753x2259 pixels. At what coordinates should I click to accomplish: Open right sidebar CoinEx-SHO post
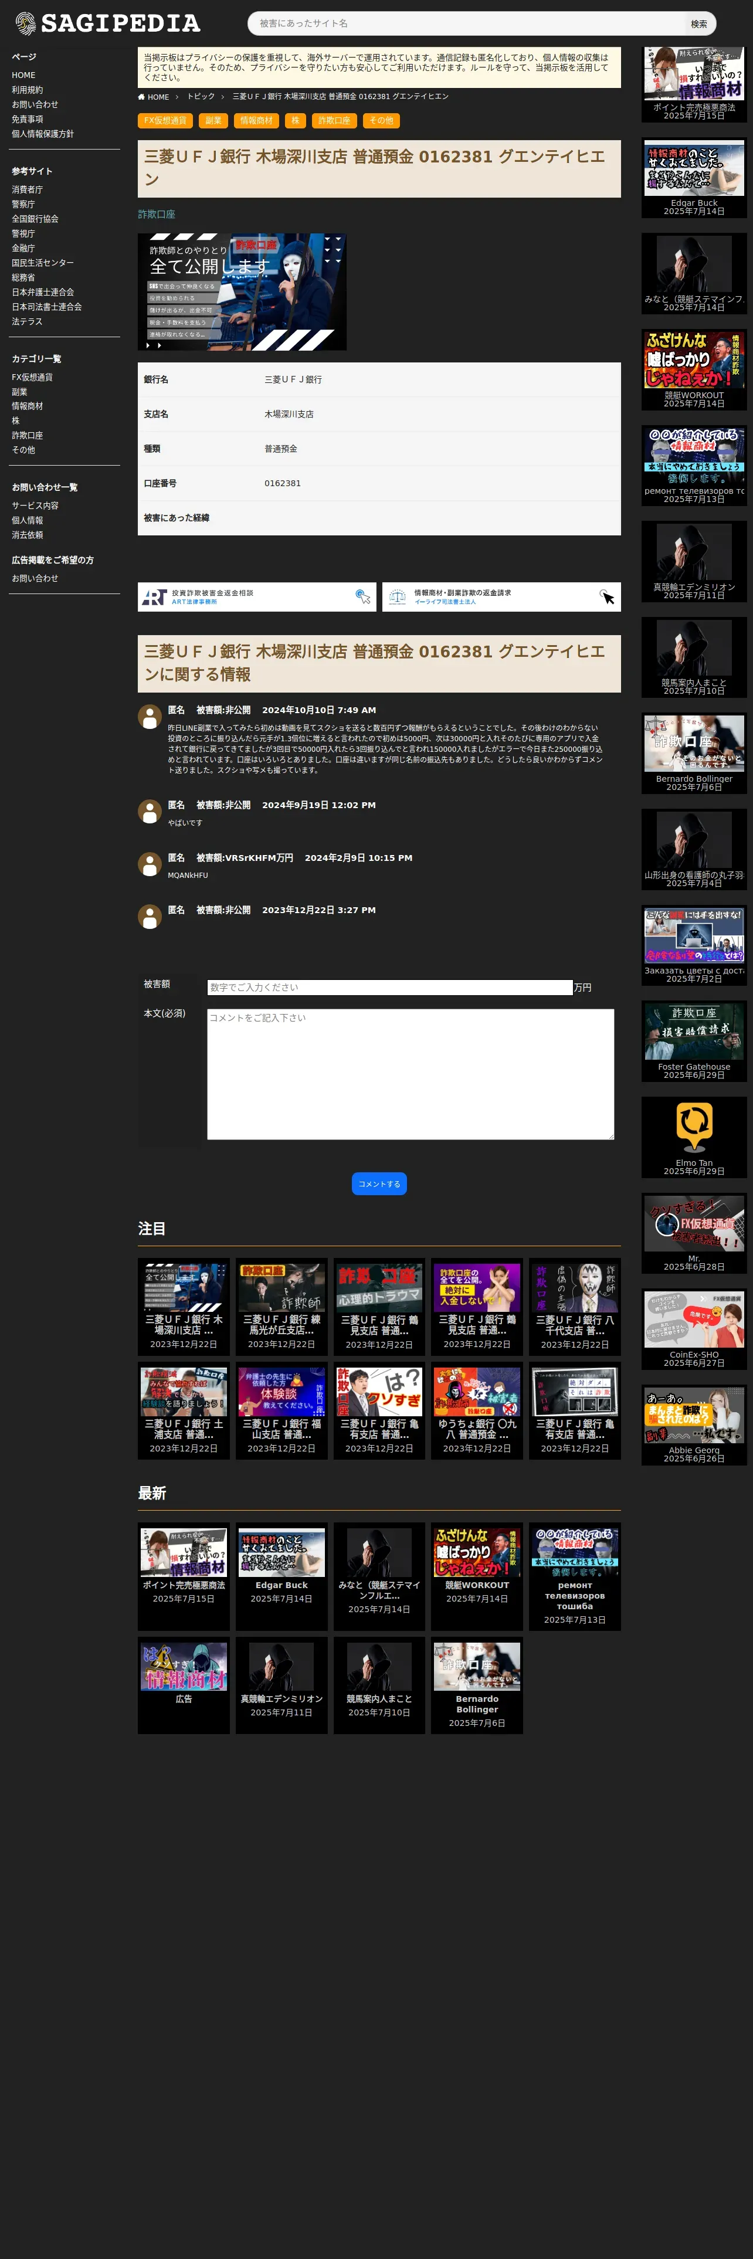click(x=694, y=1329)
